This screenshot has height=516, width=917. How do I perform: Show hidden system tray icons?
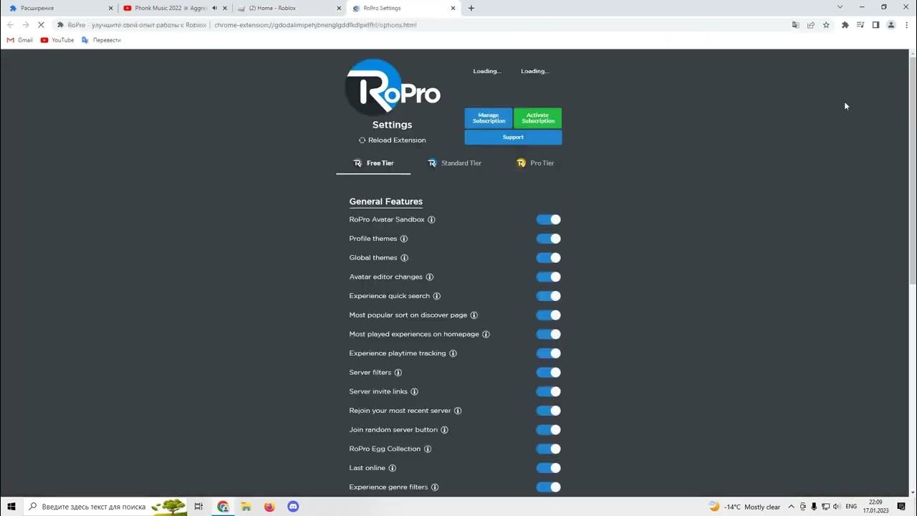791,507
